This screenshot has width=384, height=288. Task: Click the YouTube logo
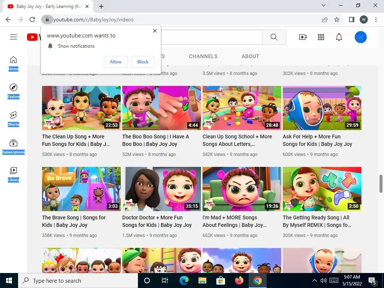pos(33,37)
